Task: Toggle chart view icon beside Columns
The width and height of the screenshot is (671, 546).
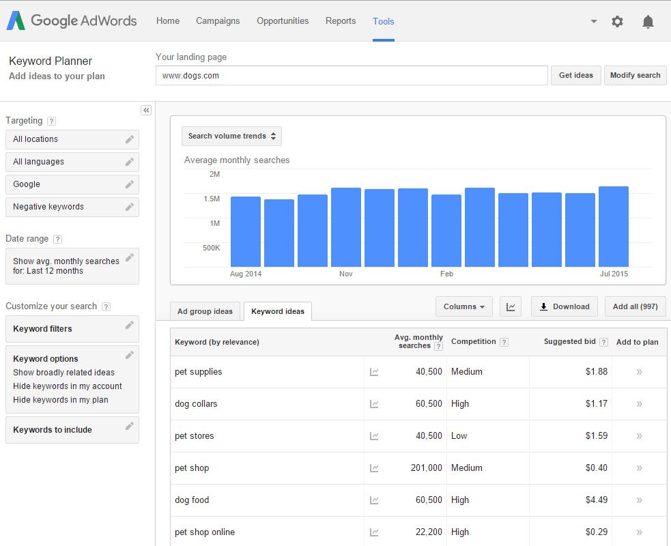Action: point(511,307)
